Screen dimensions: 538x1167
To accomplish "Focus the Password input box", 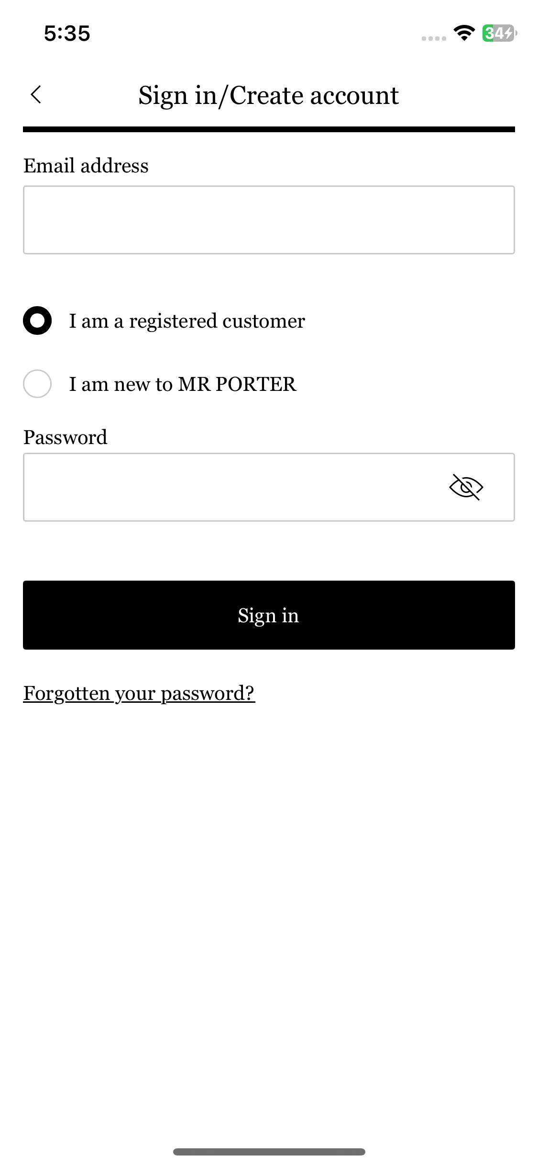I will [269, 487].
